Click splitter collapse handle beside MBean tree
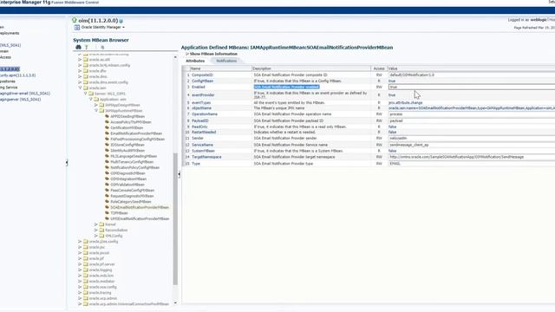The image size is (555, 312). (x=180, y=174)
